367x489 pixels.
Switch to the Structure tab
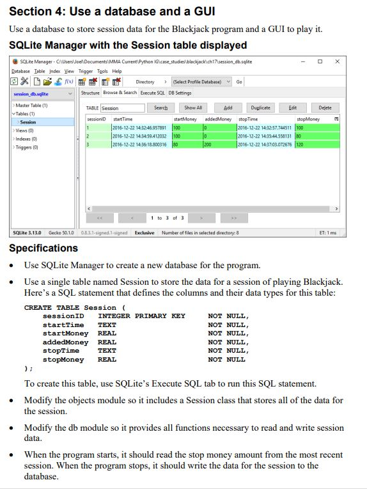(x=90, y=93)
